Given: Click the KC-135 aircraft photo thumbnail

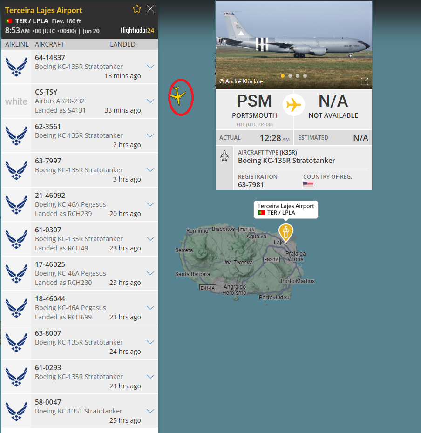Looking at the screenshot, I should coord(294,45).
